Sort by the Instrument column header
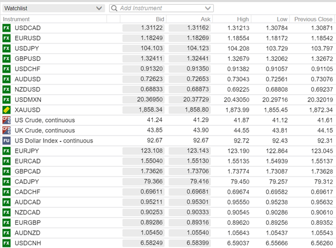Viewport: 336px width, 248px height. (x=17, y=19)
